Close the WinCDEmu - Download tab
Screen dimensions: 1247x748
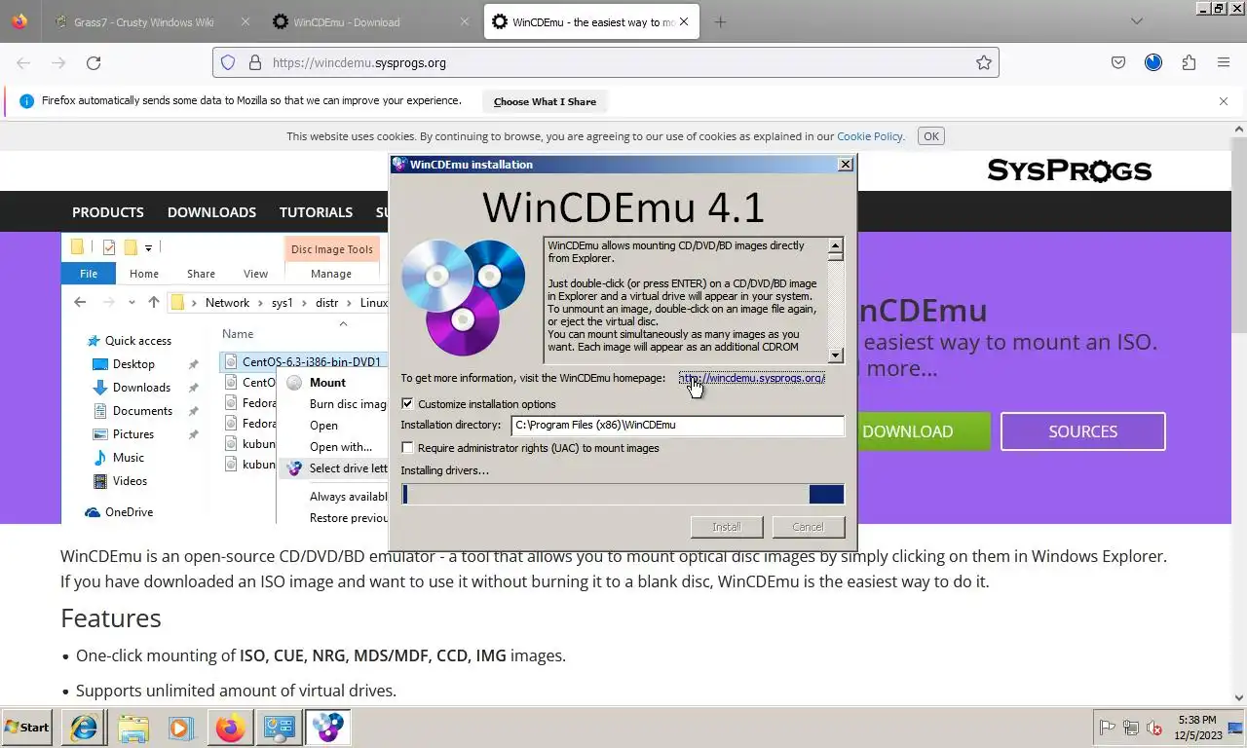point(464,21)
